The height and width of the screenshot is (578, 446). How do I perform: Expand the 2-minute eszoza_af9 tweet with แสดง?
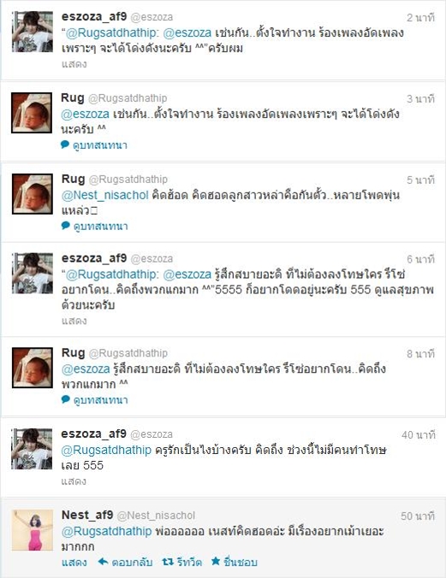coord(74,64)
